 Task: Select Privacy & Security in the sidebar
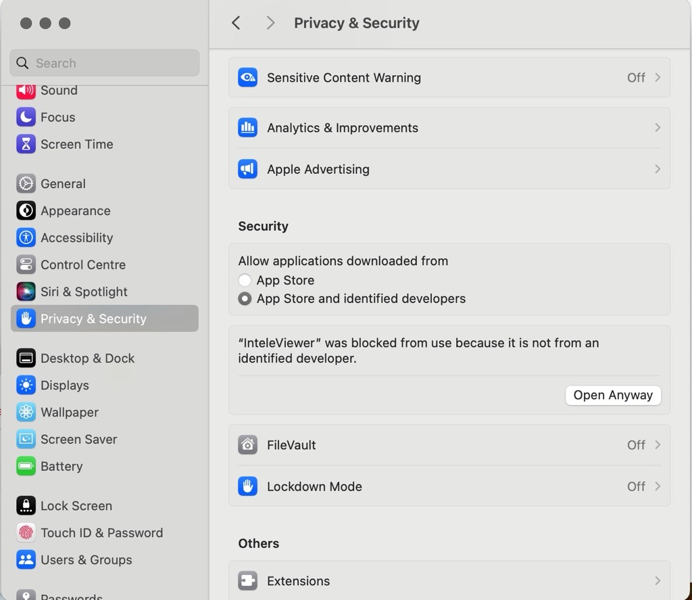pos(95,318)
